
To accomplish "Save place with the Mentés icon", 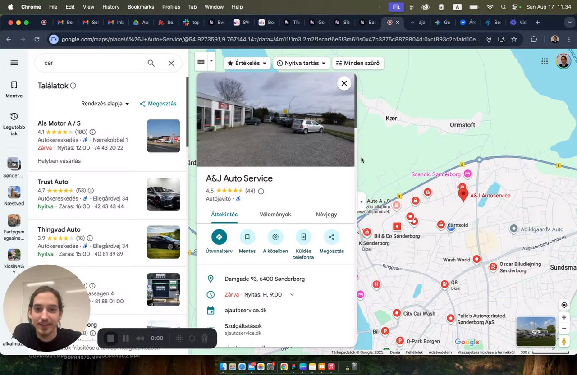I will [x=247, y=237].
